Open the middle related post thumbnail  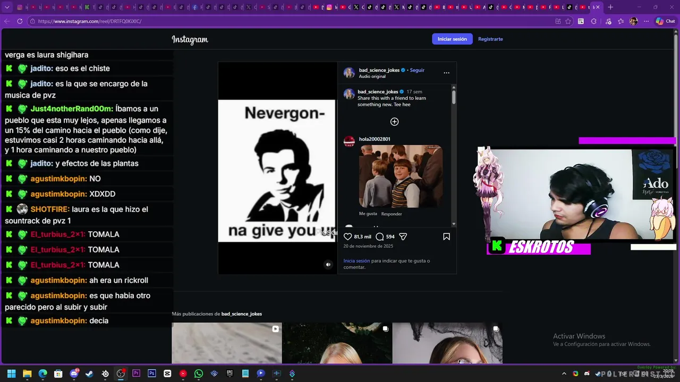tap(337, 343)
